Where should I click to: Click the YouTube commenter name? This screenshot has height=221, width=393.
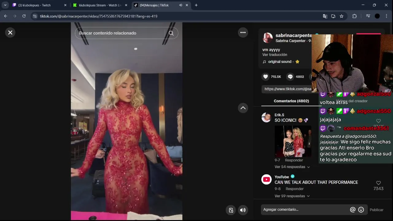pos(282,177)
